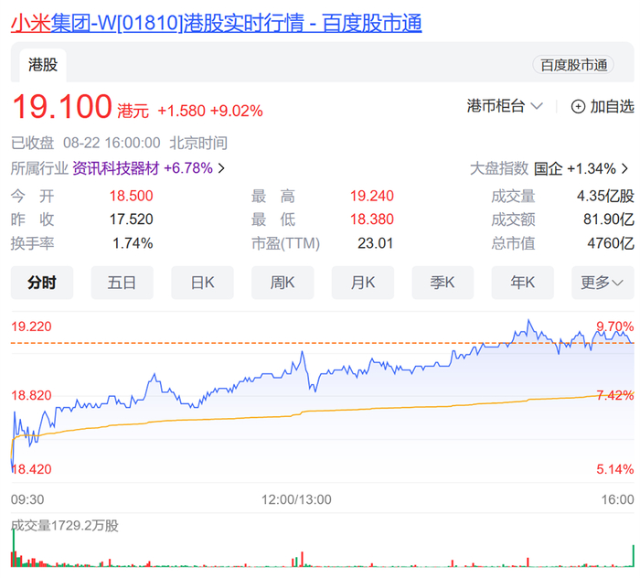The image size is (640, 578).
Task: Click the 换手率 value 1.74%
Action: tap(133, 243)
